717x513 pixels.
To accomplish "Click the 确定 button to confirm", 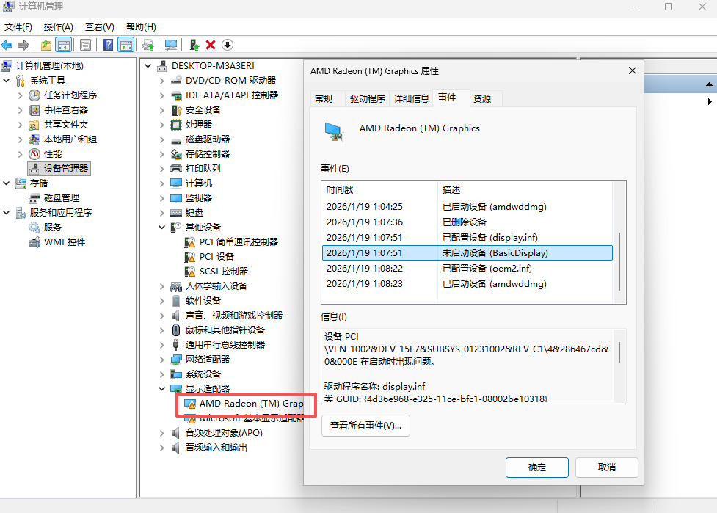I will tap(536, 467).
